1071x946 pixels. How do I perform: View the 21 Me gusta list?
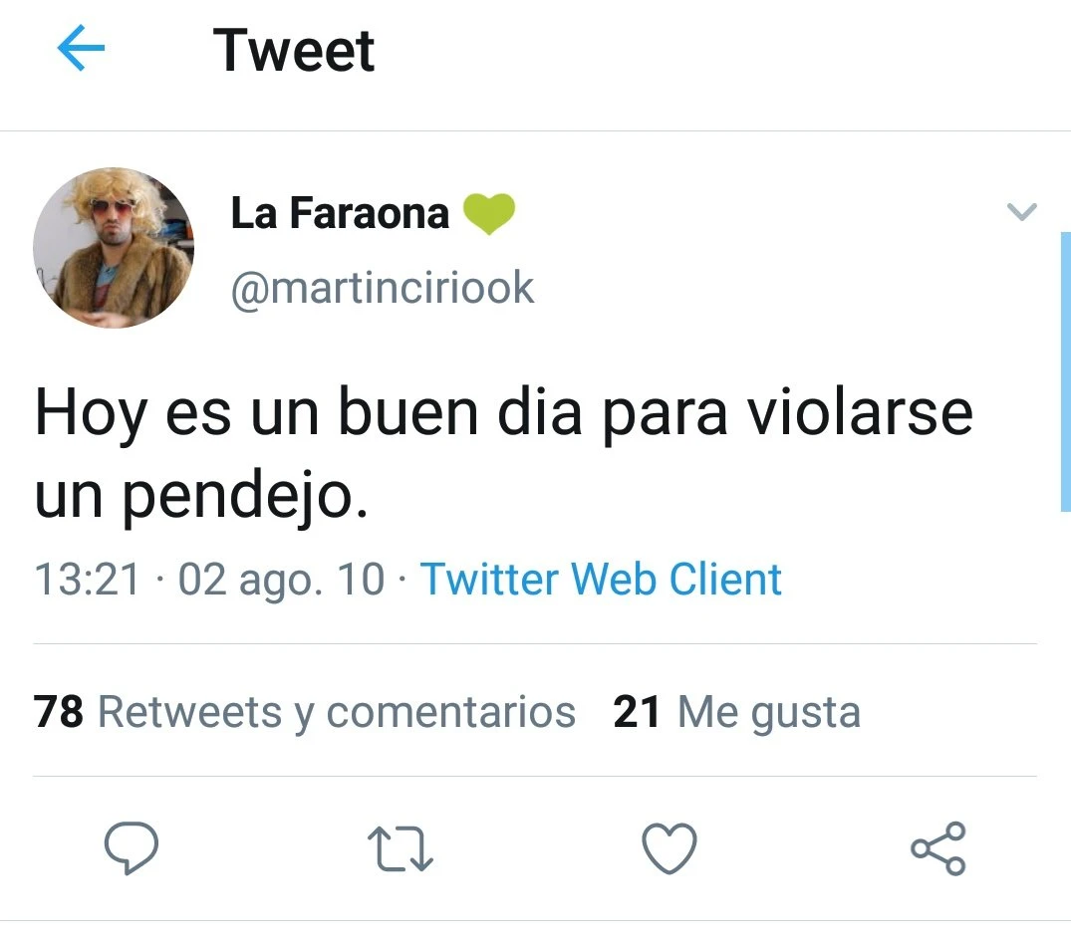(x=736, y=712)
